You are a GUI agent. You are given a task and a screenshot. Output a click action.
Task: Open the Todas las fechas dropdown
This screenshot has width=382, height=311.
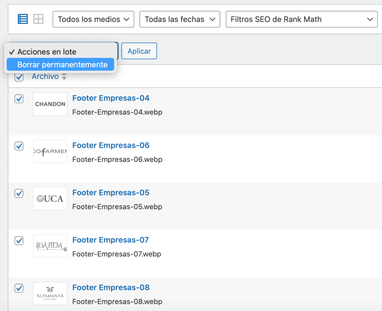179,19
